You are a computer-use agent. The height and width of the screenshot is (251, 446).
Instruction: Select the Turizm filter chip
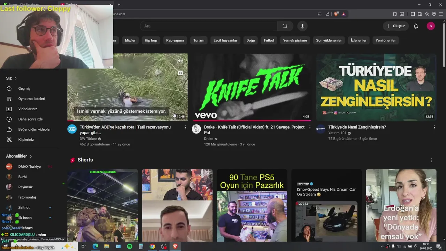point(199,40)
